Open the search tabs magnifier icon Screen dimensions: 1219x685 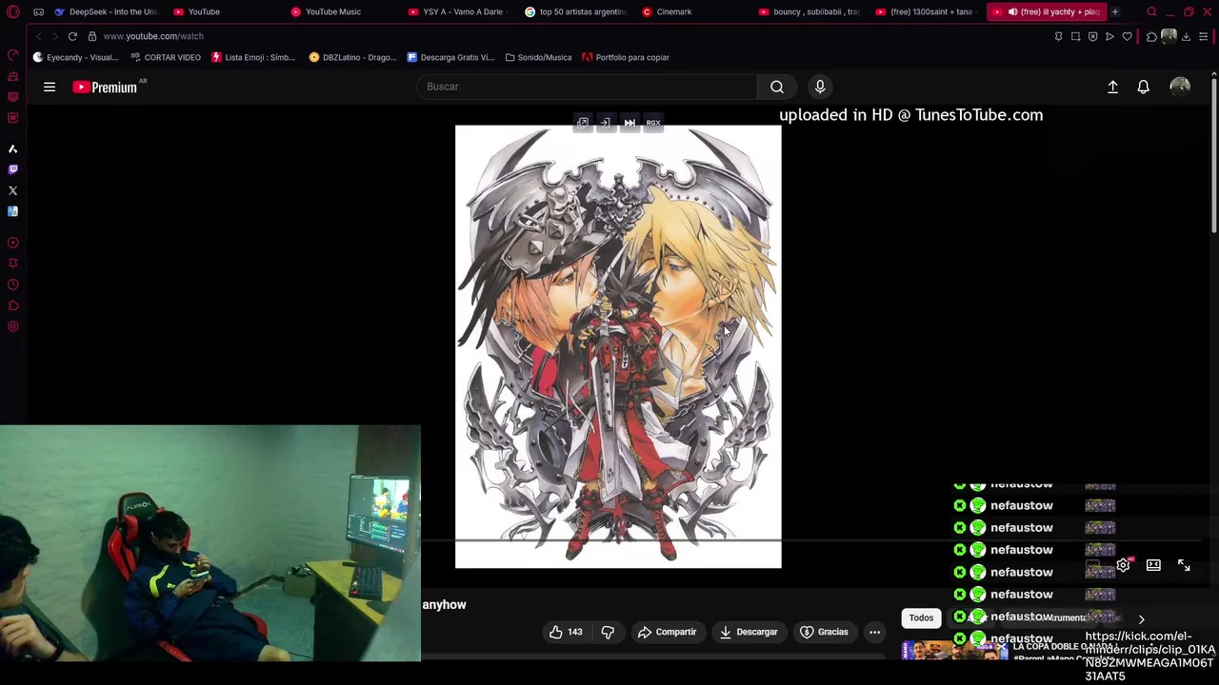coord(1151,11)
